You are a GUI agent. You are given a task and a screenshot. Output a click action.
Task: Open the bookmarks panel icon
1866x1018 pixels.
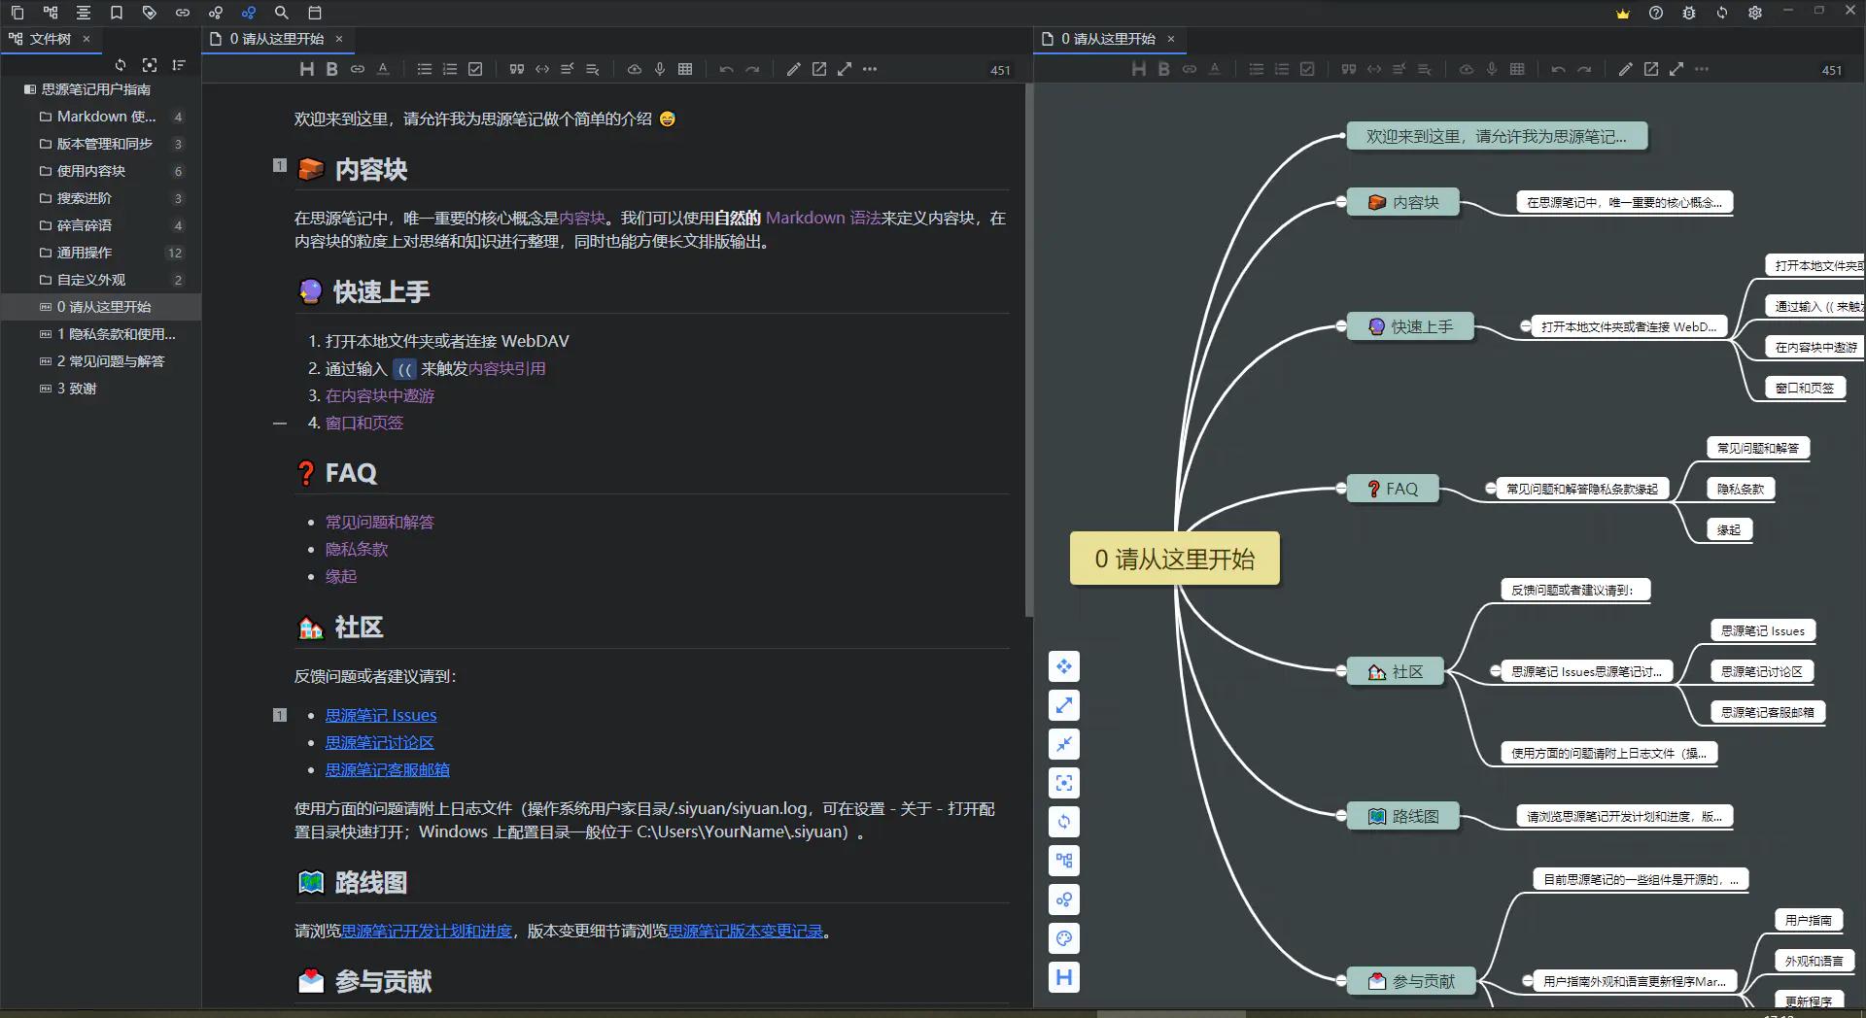(117, 13)
